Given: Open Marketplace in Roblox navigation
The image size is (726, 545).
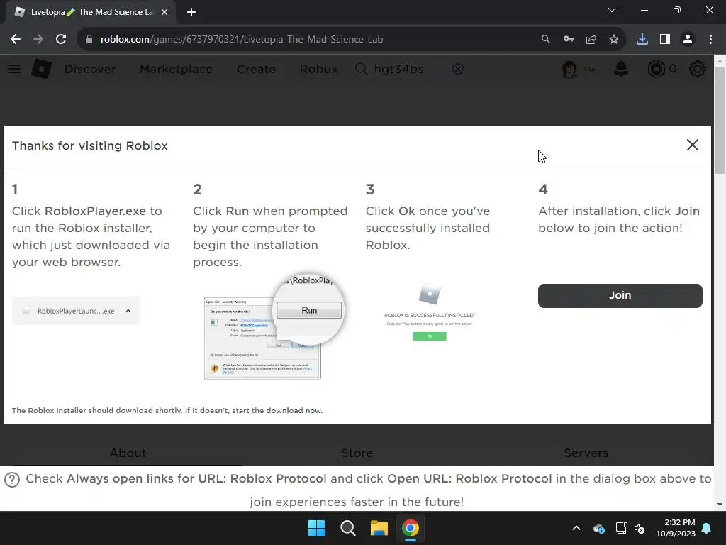Looking at the screenshot, I should coord(176,69).
